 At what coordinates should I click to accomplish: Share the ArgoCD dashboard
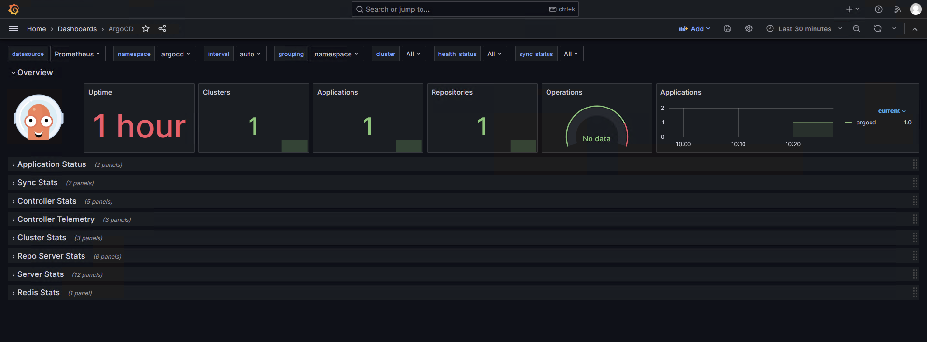162,29
